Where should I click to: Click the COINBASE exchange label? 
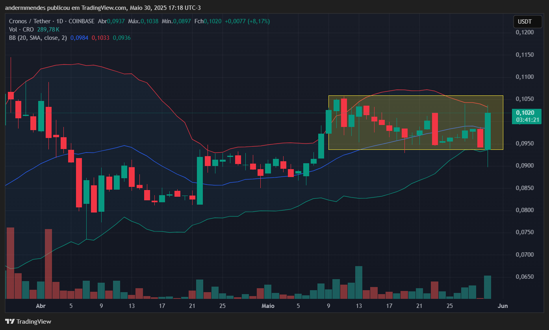click(81, 21)
